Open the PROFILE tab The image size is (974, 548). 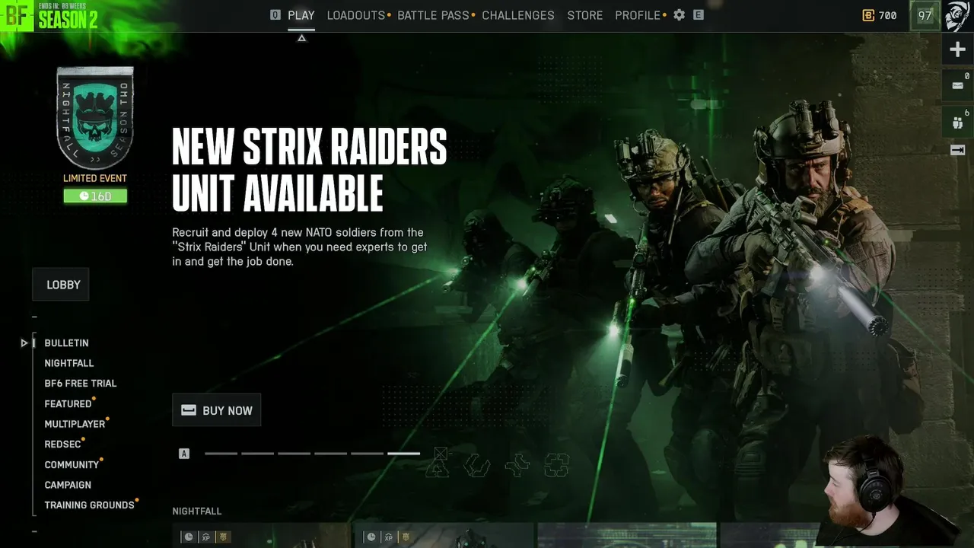[x=638, y=15]
